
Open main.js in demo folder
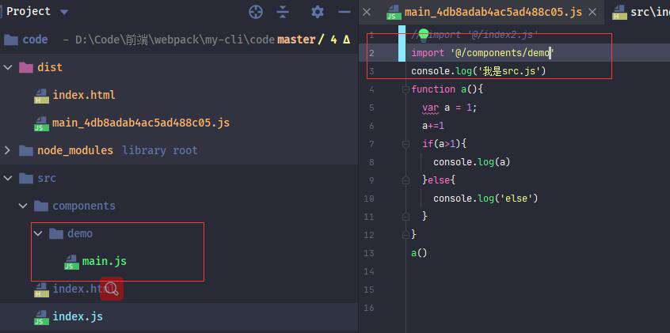point(105,261)
